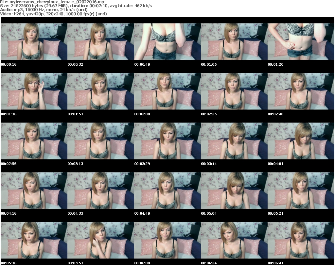Select the last frame at 00:06:41

click(x=301, y=240)
